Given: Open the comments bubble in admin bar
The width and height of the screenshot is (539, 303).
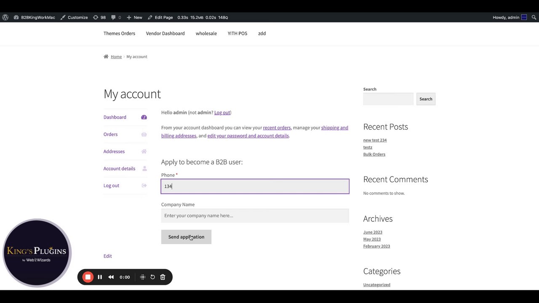Looking at the screenshot, I should [x=116, y=17].
